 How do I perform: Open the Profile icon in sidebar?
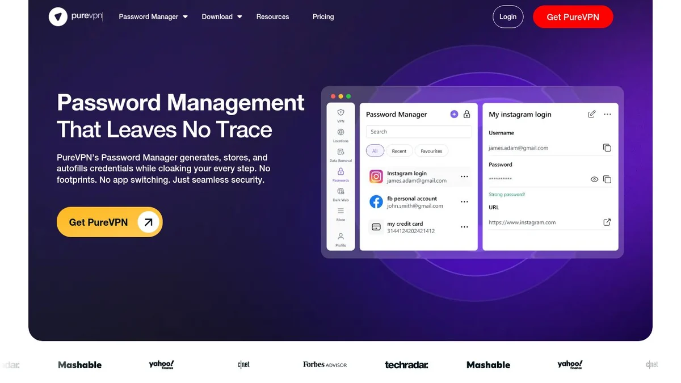click(340, 236)
